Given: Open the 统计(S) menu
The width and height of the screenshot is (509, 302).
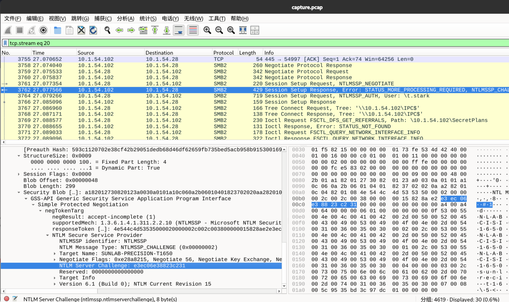Looking at the screenshot, I should pos(148,19).
